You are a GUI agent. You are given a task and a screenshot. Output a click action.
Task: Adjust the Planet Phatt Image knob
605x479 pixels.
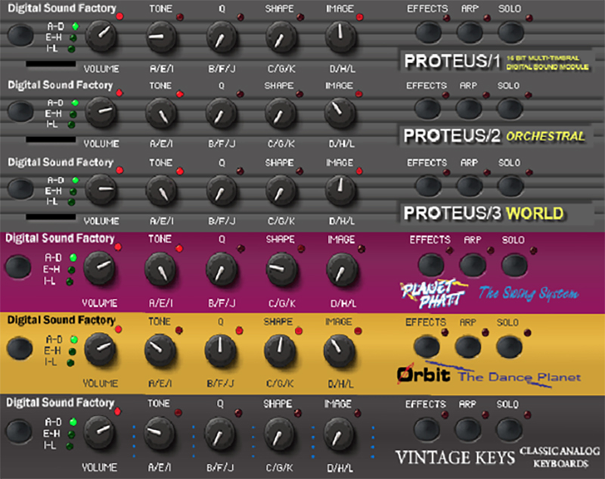click(343, 269)
